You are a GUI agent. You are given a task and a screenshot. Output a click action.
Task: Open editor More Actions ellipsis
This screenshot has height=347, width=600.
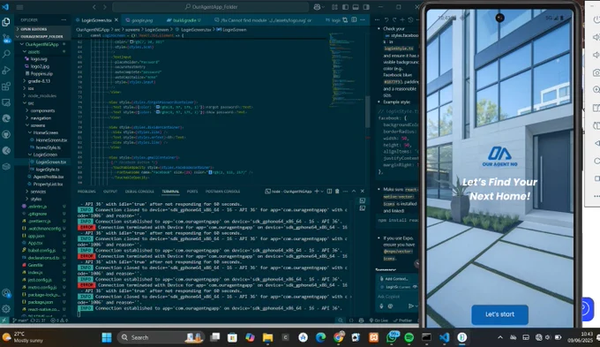[x=363, y=20]
